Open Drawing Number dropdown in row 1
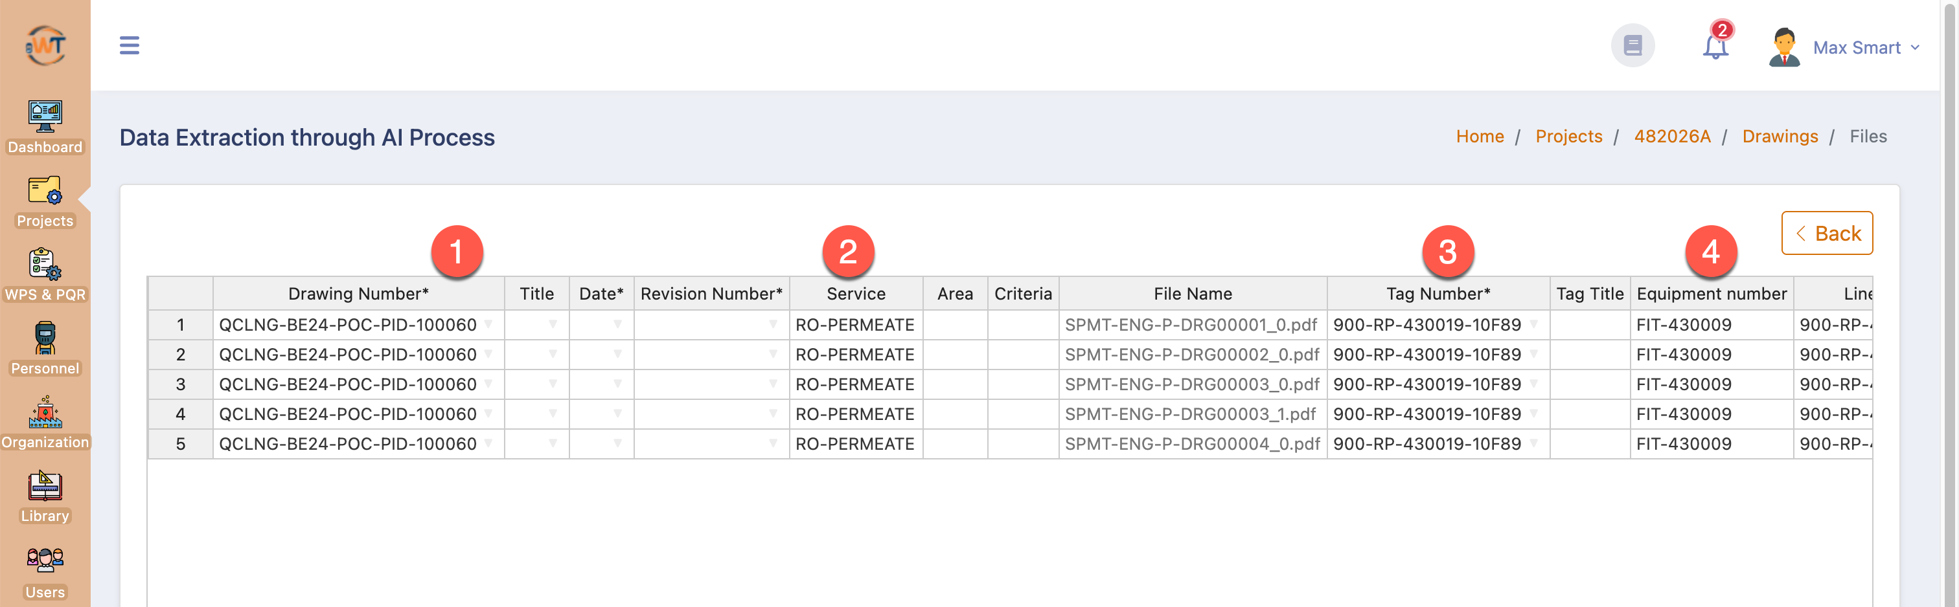 point(488,324)
